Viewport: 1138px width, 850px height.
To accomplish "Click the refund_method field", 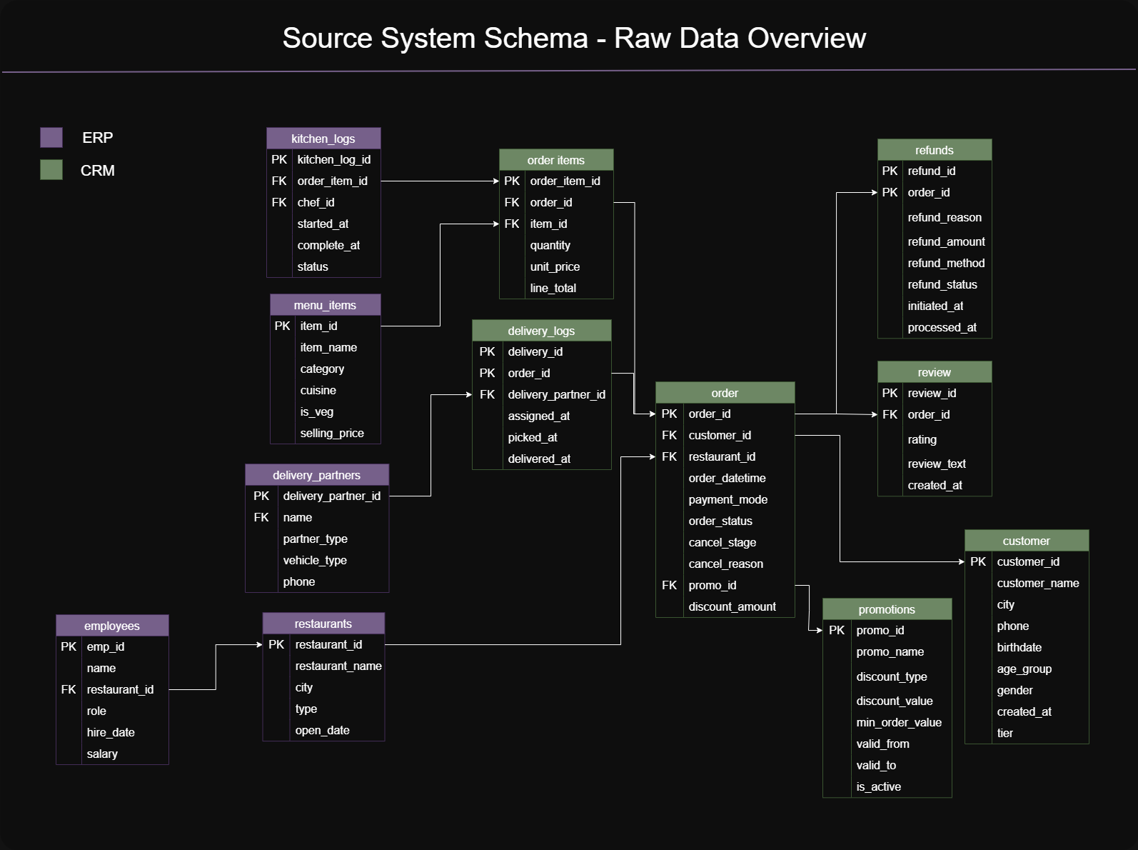I will tap(946, 263).
